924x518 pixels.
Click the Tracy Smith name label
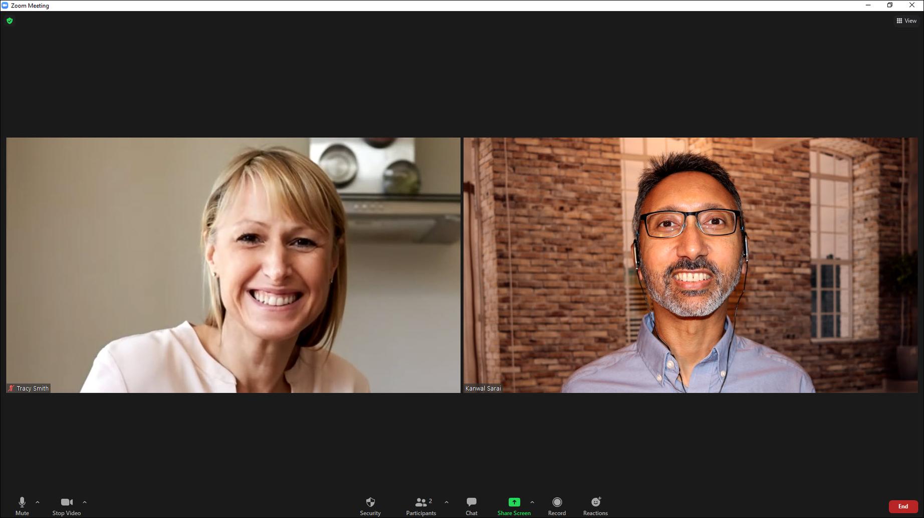click(x=33, y=388)
